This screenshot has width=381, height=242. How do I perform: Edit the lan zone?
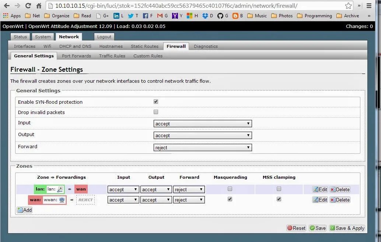click(x=320, y=189)
